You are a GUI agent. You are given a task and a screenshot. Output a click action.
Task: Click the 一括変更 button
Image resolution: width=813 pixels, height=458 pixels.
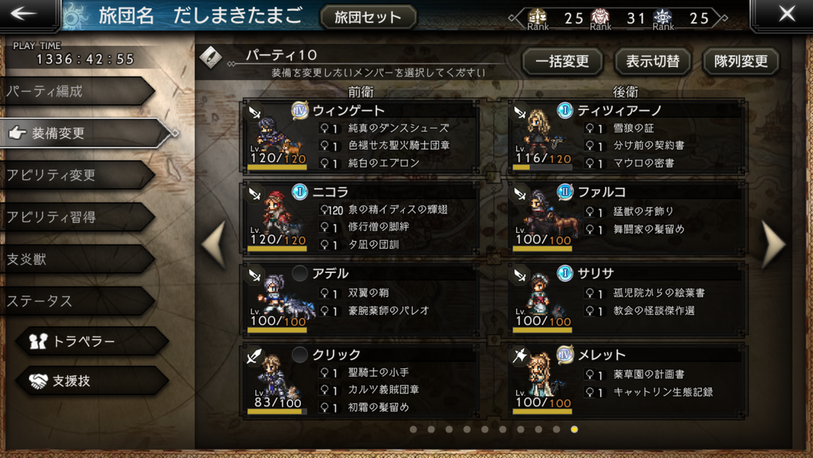coord(562,62)
